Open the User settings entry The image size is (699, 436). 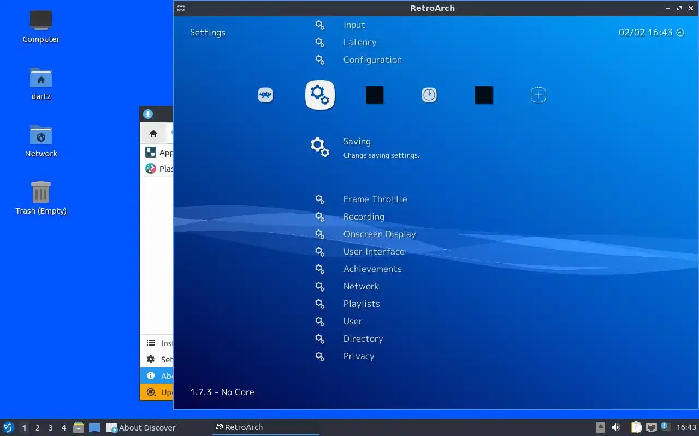(x=353, y=322)
